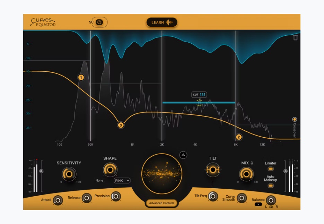This screenshot has width=324, height=224.
Task: Click the 'None' label under the Shape knob
Action: pyautogui.click(x=99, y=180)
